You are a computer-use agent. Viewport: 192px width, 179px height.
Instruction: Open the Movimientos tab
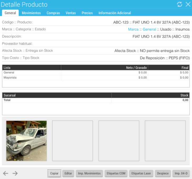(31, 13)
